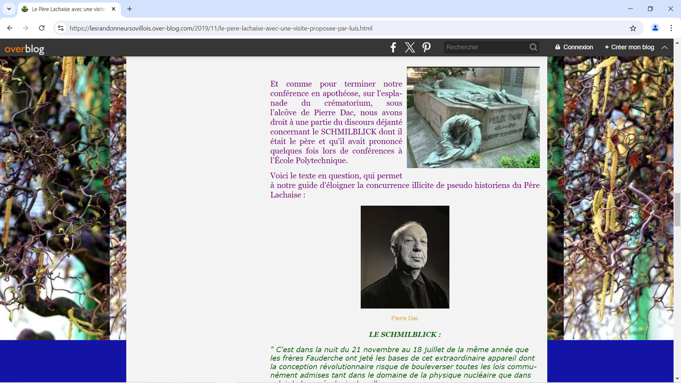Open the overblog logo home link

[x=24, y=49]
